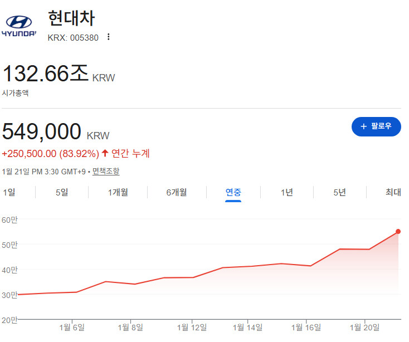Open the three-dot more options menu

pos(109,37)
